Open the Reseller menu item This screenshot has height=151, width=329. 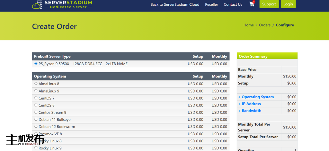(211, 4)
